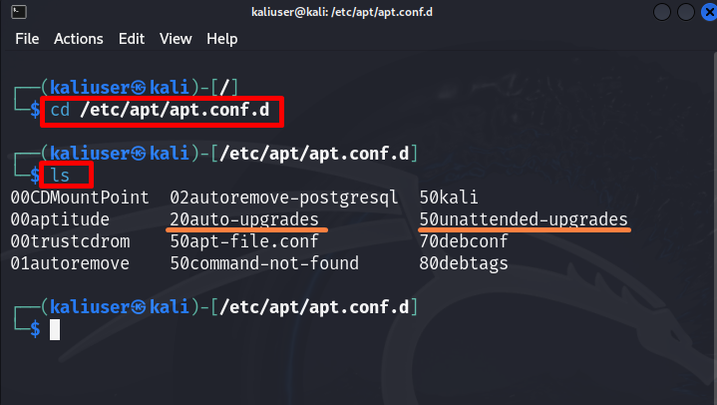Open the Actions menu

pos(79,39)
